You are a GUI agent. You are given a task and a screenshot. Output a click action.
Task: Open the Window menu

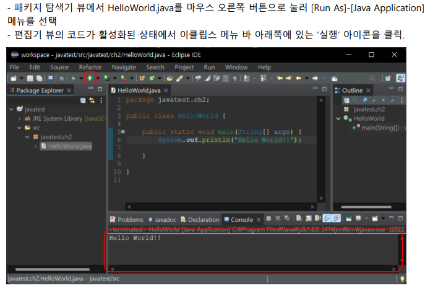click(236, 67)
